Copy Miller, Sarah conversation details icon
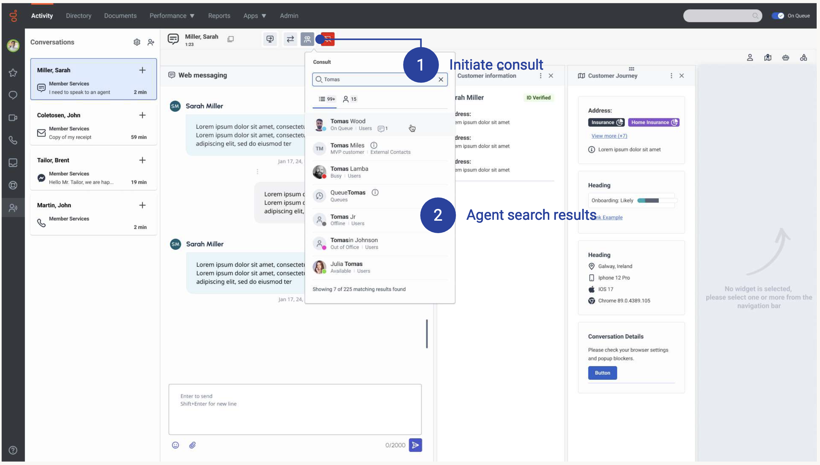The height and width of the screenshot is (465, 820). point(230,39)
